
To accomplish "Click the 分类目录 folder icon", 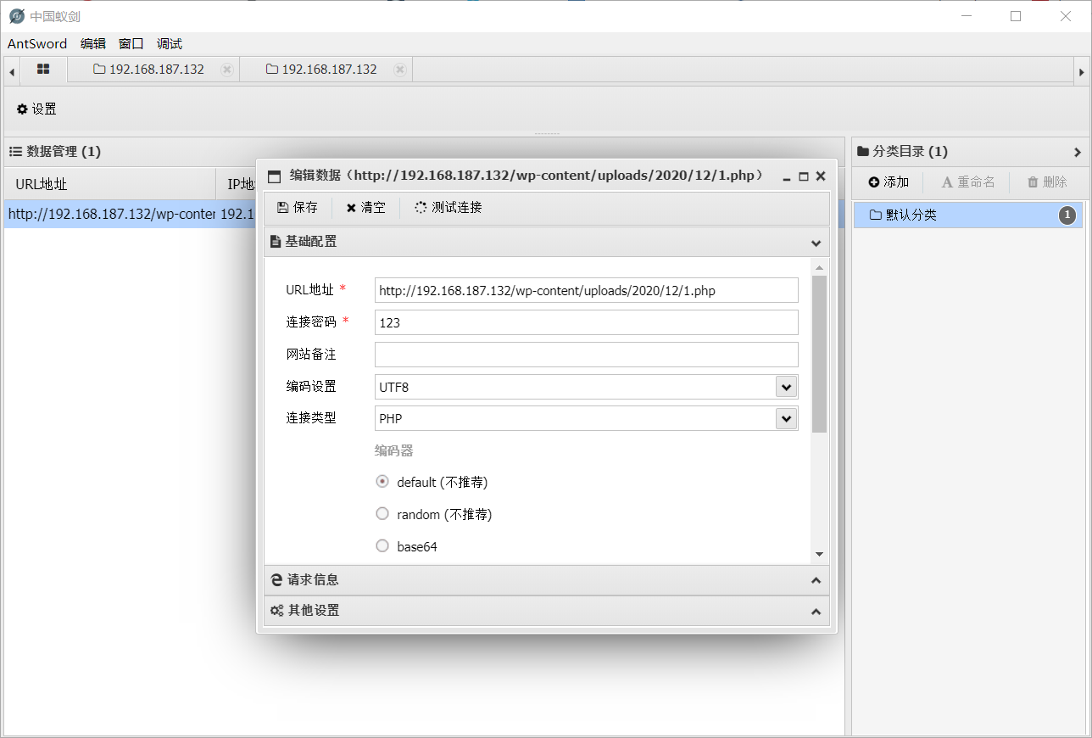I will point(863,152).
